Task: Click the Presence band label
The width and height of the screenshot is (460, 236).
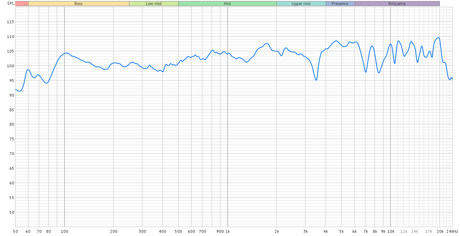Action: coord(340,4)
